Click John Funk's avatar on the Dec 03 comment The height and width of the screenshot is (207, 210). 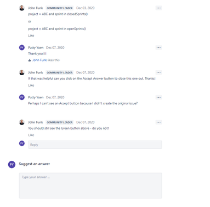pyautogui.click(x=22, y=8)
